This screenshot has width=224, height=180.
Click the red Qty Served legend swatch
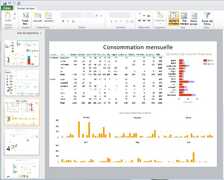point(205,60)
